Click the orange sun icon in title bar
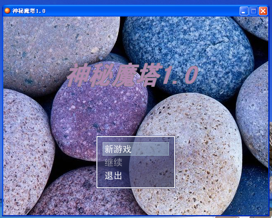This screenshot has height=218, width=272. click(x=7, y=11)
